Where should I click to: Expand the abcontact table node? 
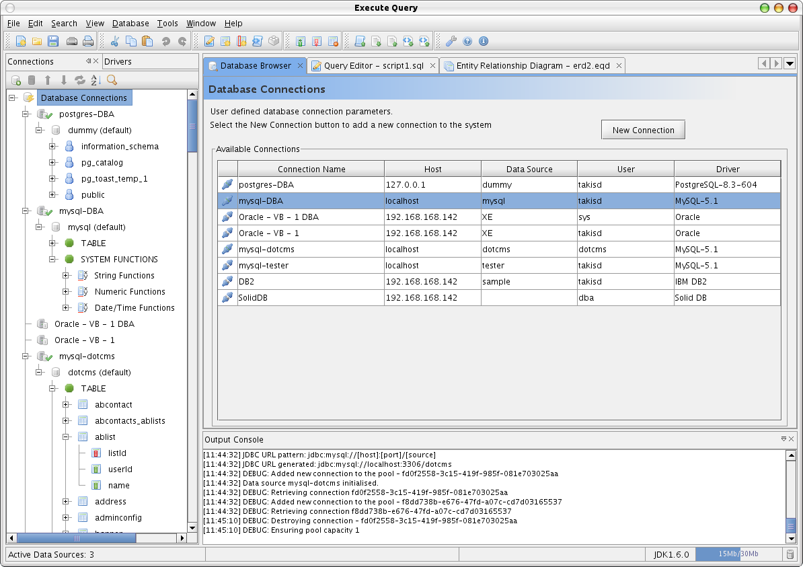pos(65,405)
